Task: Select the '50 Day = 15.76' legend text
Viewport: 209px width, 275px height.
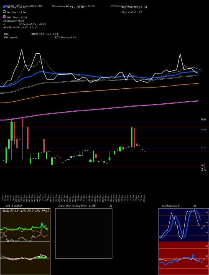Action: (16, 12)
